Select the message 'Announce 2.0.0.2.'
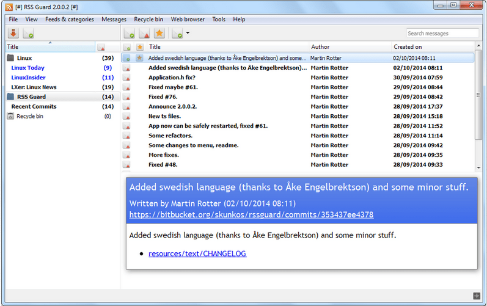The width and height of the screenshot is (487, 306). point(173,106)
